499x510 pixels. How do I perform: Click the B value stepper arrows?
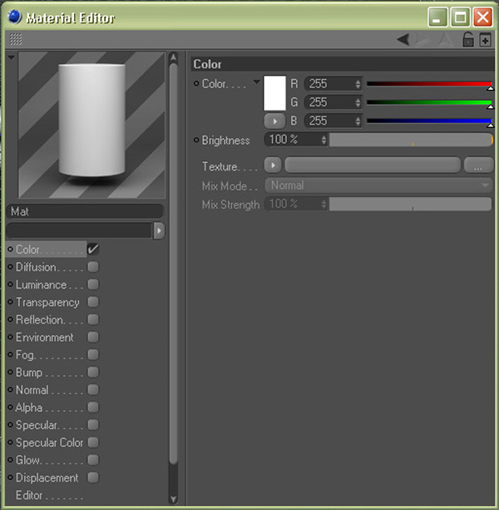pos(358,121)
